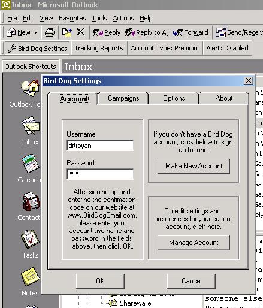Click the Outlook icon in the title bar
The height and width of the screenshot is (308, 263).
point(5,5)
